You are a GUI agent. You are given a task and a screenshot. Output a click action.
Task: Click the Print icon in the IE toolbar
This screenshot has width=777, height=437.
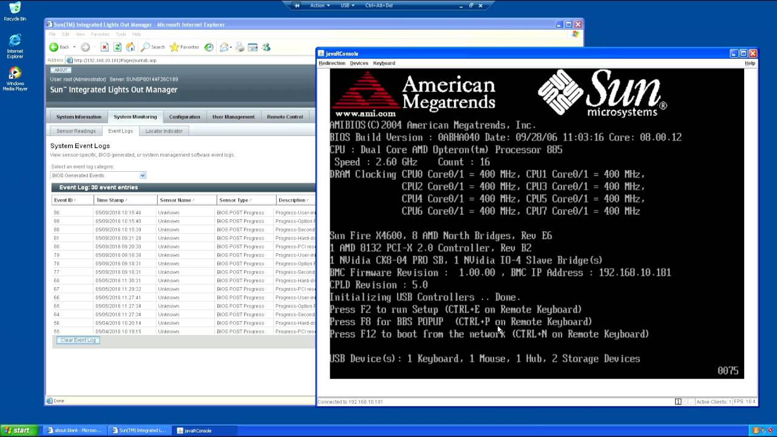(x=240, y=47)
